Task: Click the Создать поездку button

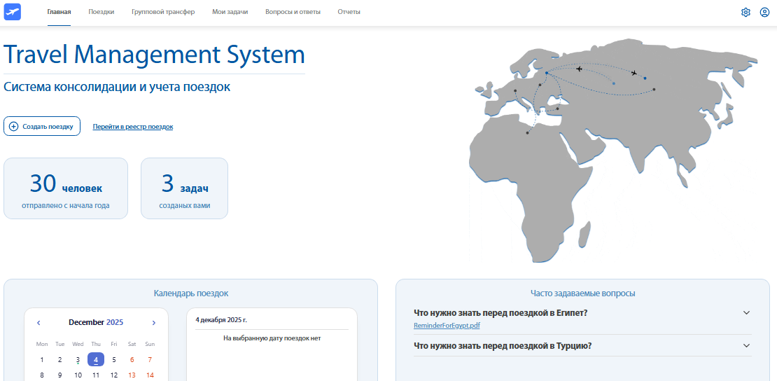Action: tap(42, 126)
